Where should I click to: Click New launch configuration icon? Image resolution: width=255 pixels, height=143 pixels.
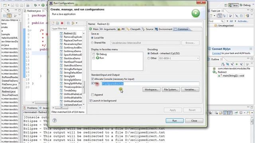pos(53,23)
